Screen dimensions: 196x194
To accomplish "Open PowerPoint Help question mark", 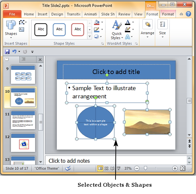I will pos(188,14).
